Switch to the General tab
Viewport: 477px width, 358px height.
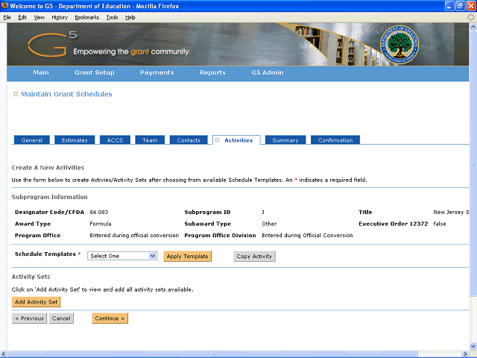(x=32, y=140)
